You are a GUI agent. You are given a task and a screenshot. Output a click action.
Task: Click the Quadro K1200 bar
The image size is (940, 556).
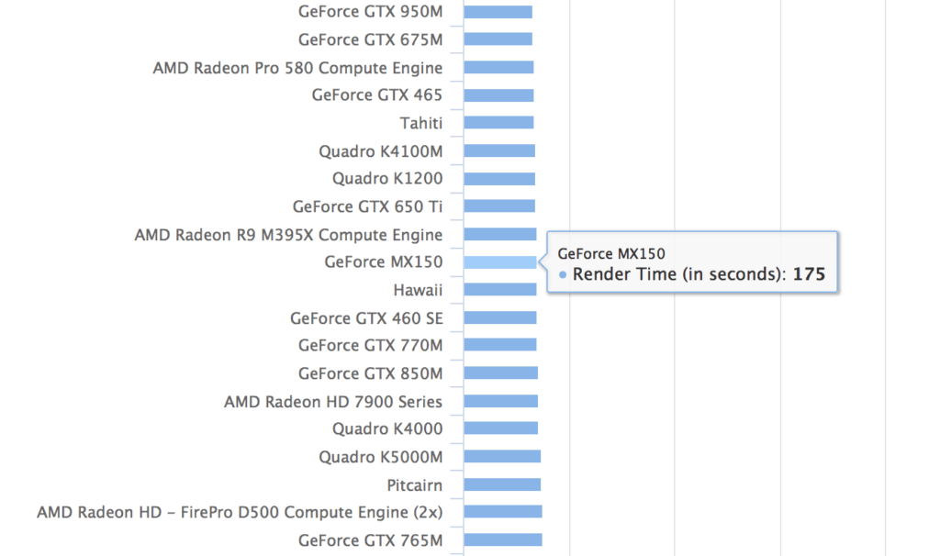[499, 179]
